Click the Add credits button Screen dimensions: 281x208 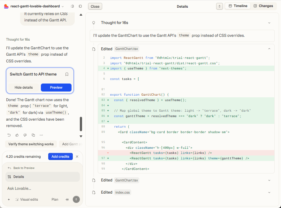coord(60,156)
